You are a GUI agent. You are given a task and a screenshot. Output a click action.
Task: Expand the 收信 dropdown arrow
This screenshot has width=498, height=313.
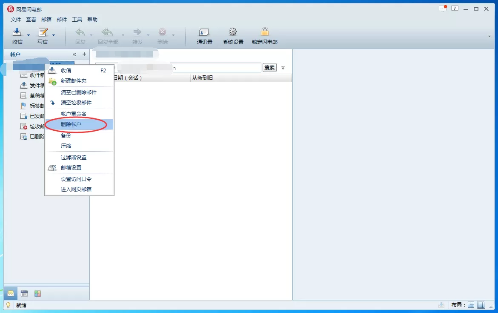click(x=28, y=35)
